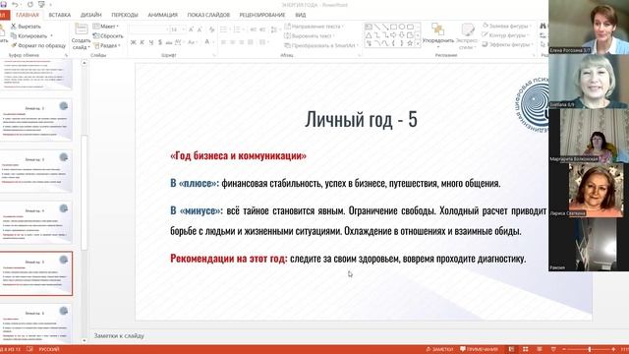Clear all formatting icon
629x354 pixels.
click(211, 29)
